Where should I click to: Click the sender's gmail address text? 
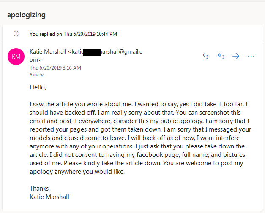point(122,52)
